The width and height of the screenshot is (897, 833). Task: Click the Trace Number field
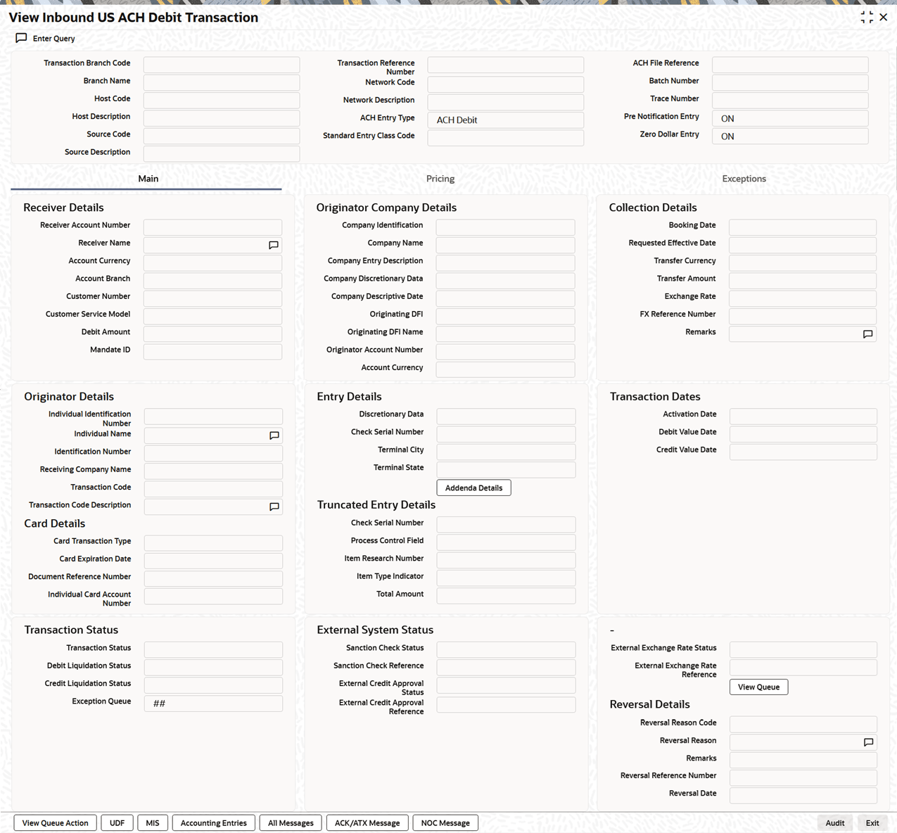(790, 100)
